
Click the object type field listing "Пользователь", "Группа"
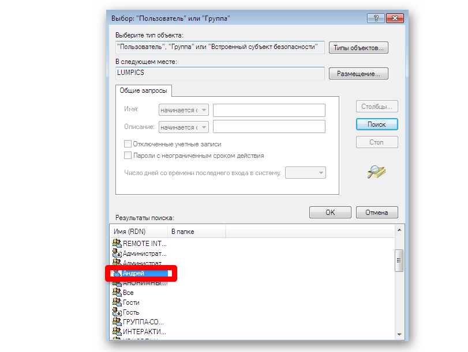(220, 47)
